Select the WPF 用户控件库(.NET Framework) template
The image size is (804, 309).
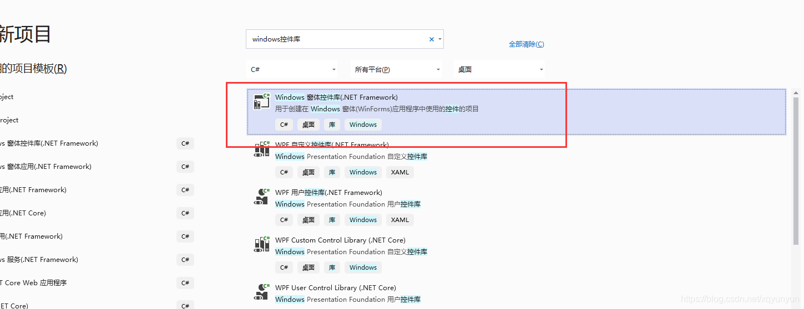516,206
